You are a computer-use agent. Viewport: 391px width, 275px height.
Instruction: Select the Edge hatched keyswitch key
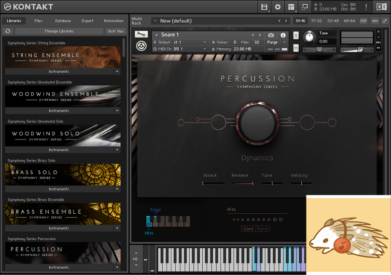155,221
